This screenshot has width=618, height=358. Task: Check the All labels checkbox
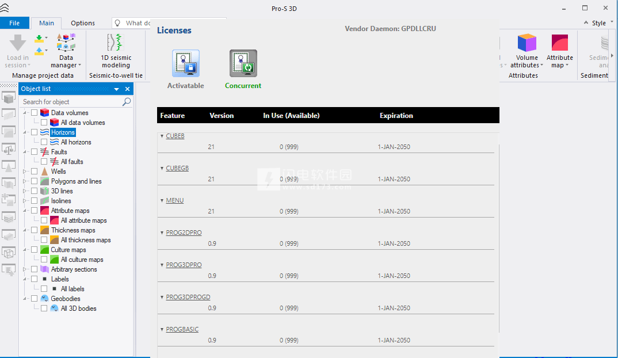tap(44, 288)
